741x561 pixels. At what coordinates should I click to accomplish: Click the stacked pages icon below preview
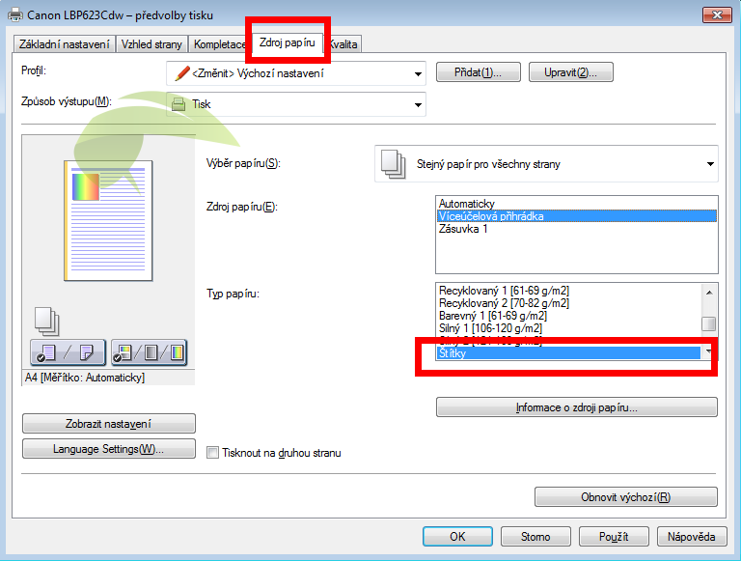tap(45, 320)
